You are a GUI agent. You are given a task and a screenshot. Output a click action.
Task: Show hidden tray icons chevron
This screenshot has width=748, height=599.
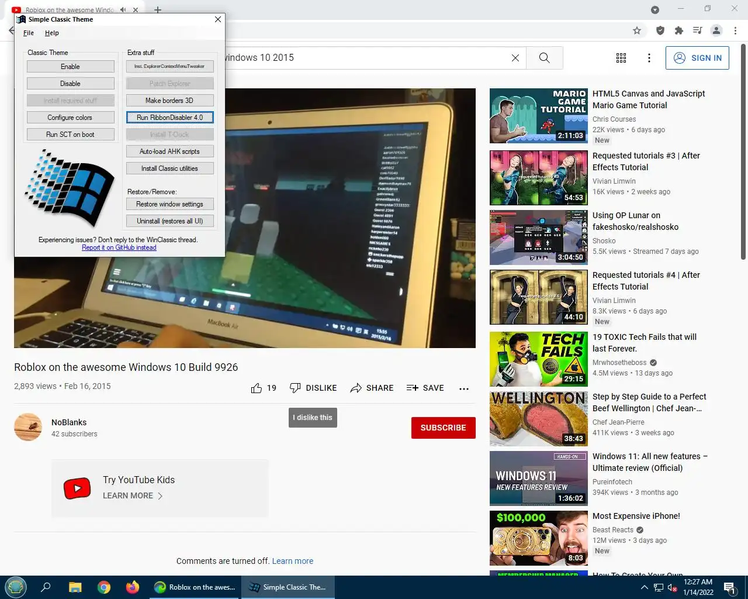(x=645, y=587)
